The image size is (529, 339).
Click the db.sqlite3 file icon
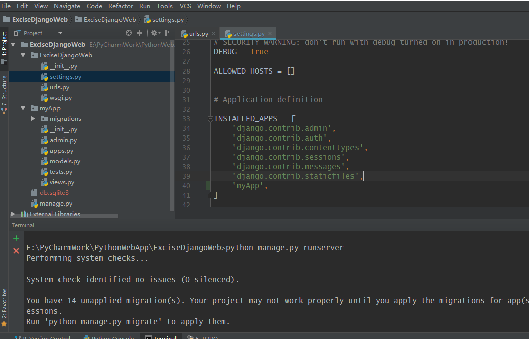pos(34,193)
